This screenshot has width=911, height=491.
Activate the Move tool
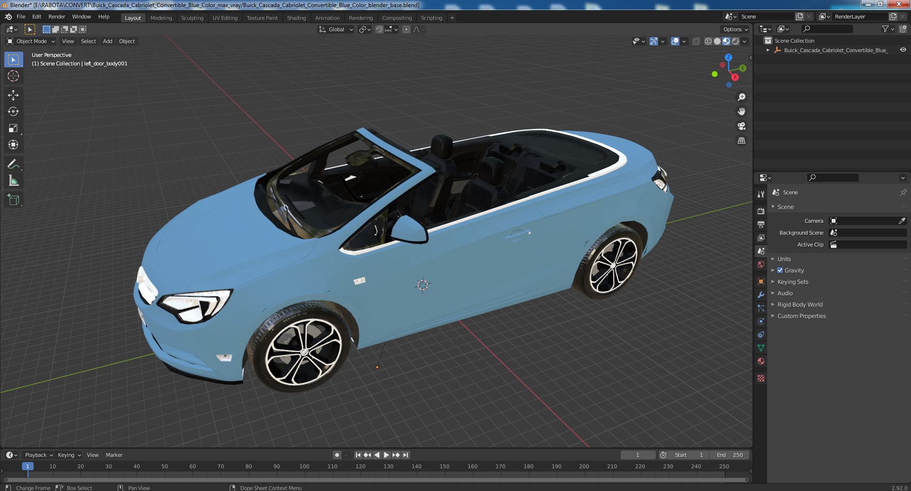tap(13, 95)
